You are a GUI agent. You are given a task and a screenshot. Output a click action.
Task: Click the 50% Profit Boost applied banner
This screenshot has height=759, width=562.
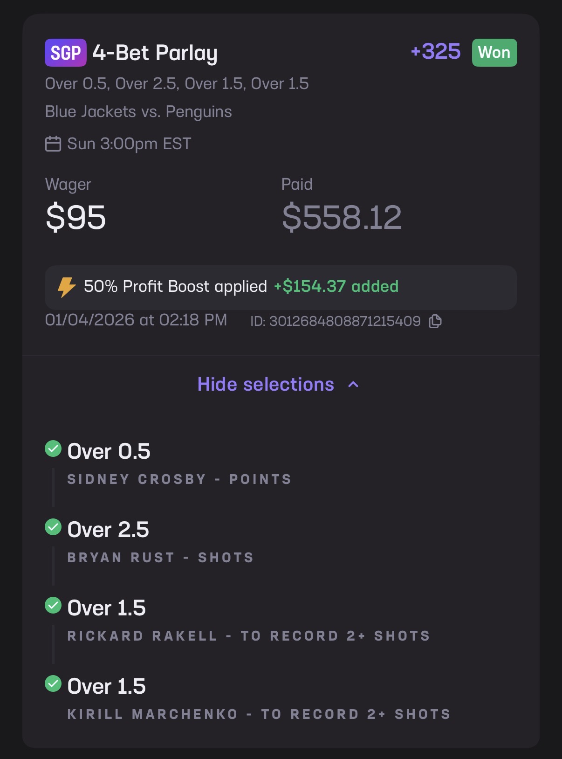(281, 287)
